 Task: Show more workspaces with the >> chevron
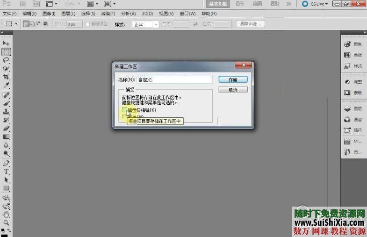point(288,4)
